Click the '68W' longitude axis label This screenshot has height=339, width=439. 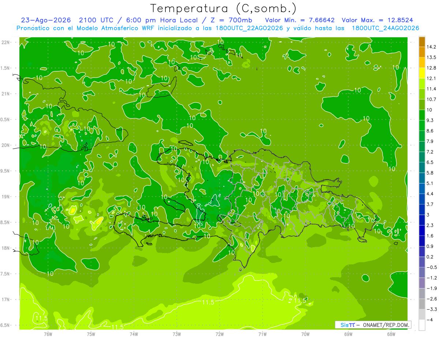point(391,334)
